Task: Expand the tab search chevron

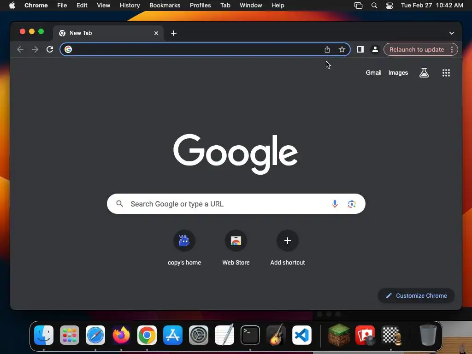Action: [451, 33]
